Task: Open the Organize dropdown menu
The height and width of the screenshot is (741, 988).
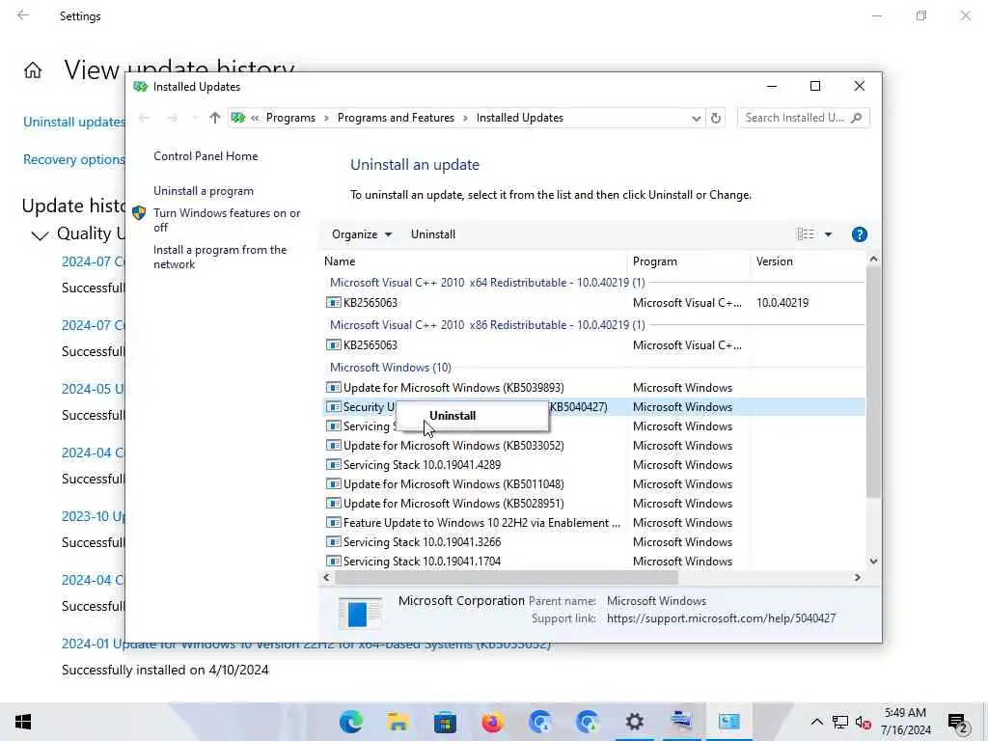Action: pos(362,234)
